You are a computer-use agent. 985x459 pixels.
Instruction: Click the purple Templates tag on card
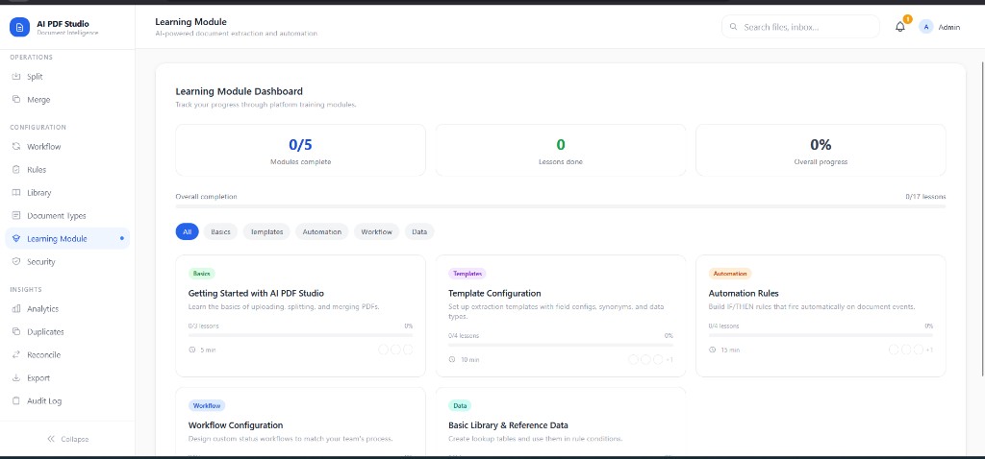click(467, 274)
